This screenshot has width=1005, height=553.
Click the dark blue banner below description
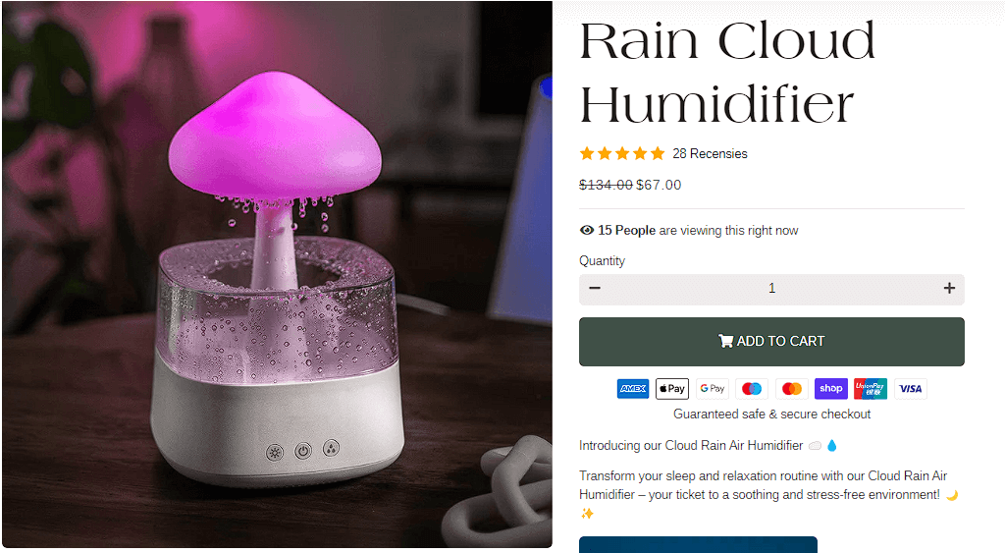tap(698, 545)
